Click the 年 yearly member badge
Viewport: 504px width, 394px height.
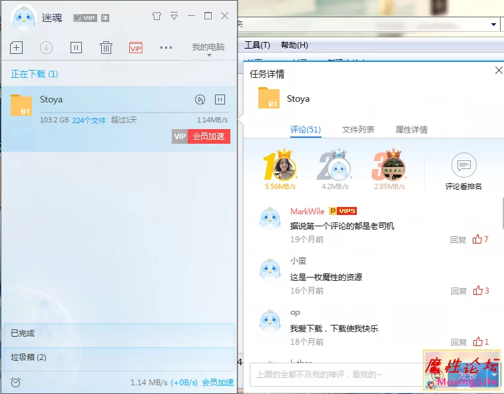(105, 18)
